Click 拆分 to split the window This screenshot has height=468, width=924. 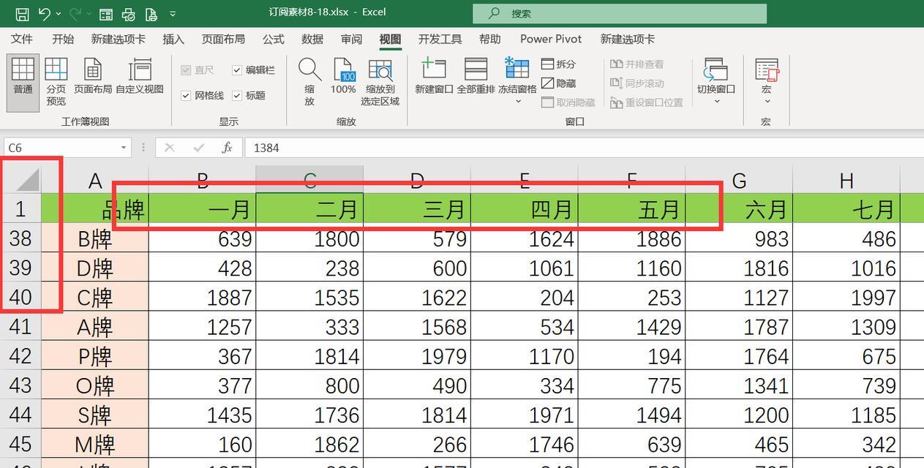pos(559,64)
